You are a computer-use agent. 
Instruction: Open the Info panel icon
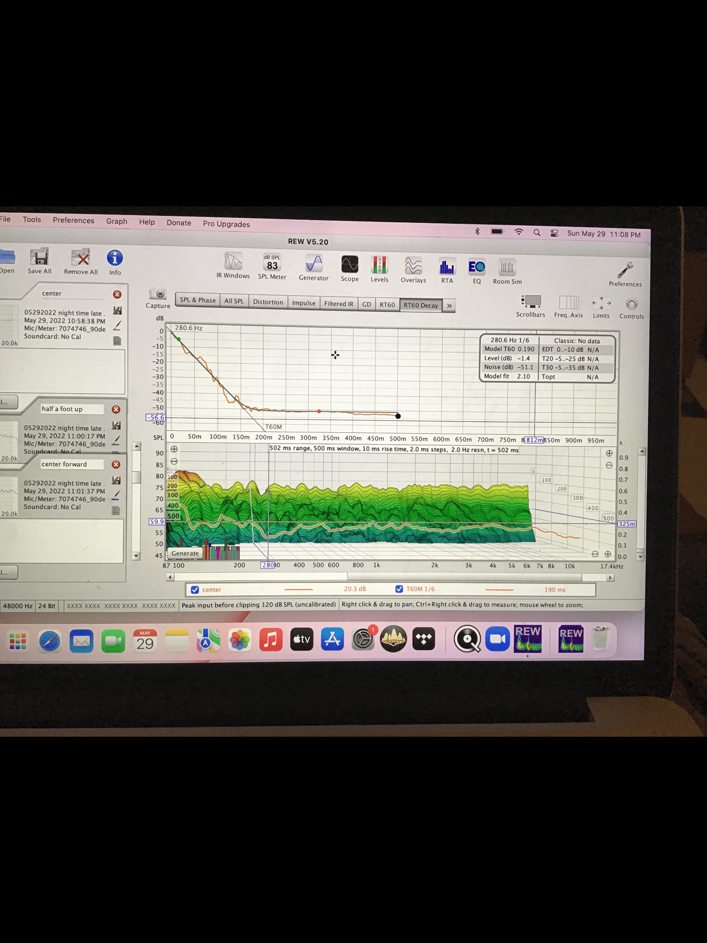click(115, 258)
